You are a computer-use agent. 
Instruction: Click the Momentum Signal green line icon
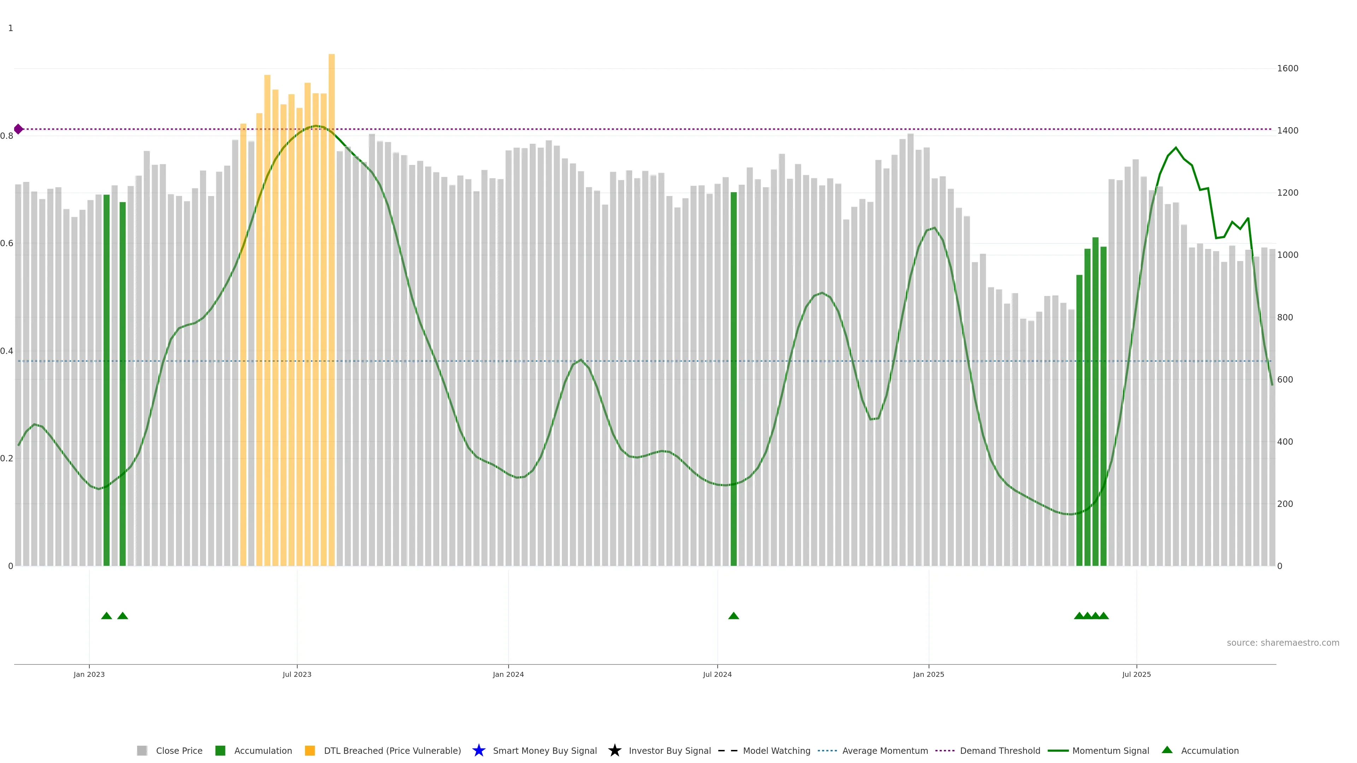(1058, 750)
